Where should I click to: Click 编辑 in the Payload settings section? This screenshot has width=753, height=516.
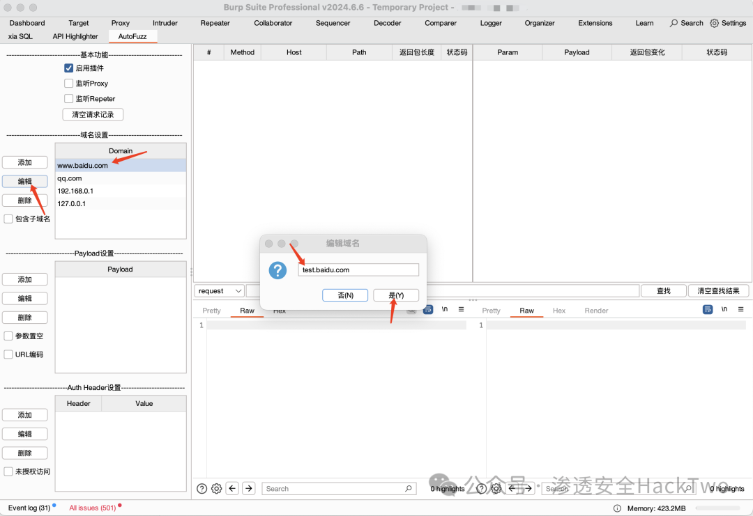point(25,298)
